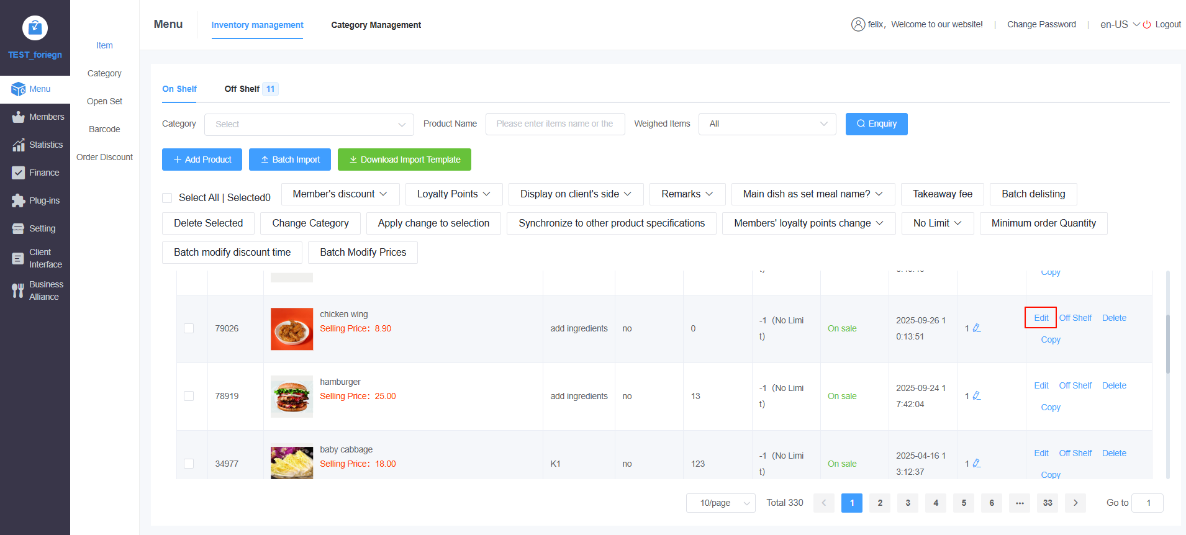Click the Finance checkmark icon
Viewport: 1186px width, 535px height.
pyautogui.click(x=18, y=173)
